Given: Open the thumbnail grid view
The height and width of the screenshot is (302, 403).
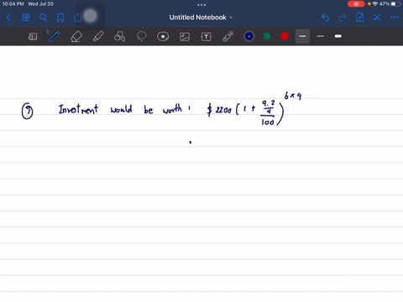Looking at the screenshot, I should (26, 18).
